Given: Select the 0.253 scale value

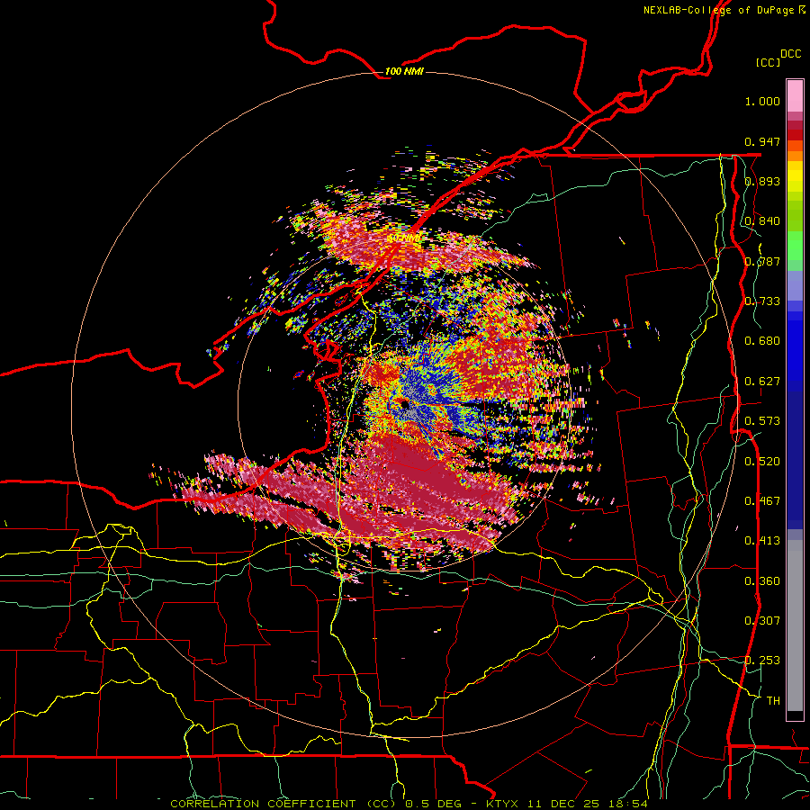Looking at the screenshot, I should (x=762, y=661).
